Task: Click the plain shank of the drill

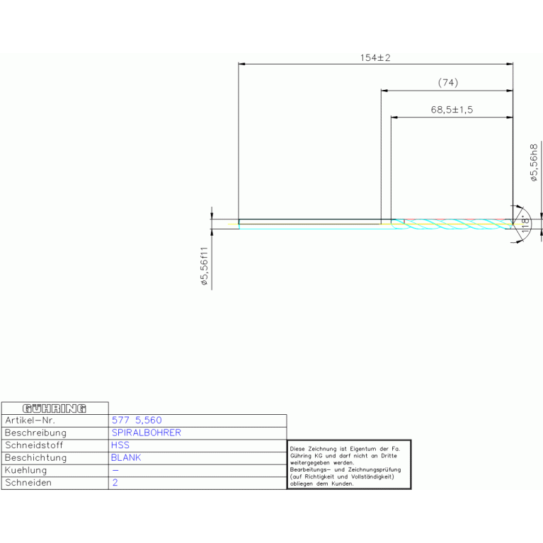Action: pyautogui.click(x=311, y=223)
